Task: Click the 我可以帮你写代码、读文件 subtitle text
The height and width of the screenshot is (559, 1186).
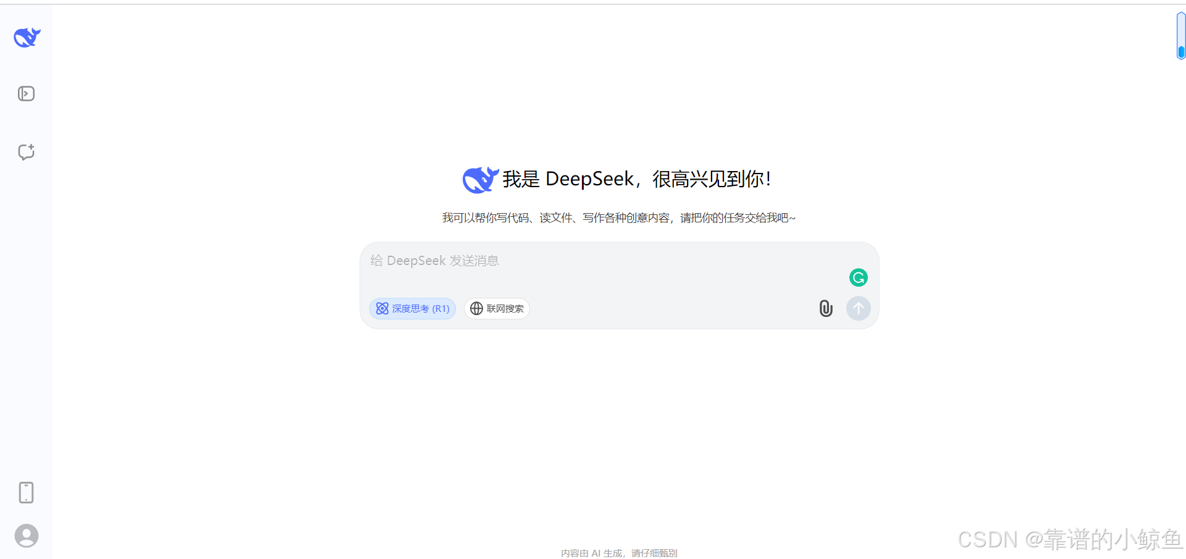Action: tap(619, 218)
